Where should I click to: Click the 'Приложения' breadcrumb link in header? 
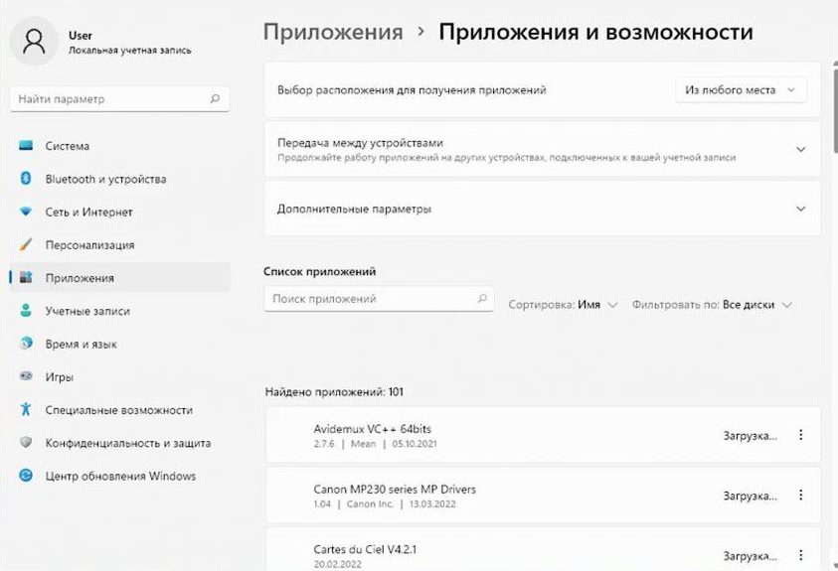pos(333,33)
